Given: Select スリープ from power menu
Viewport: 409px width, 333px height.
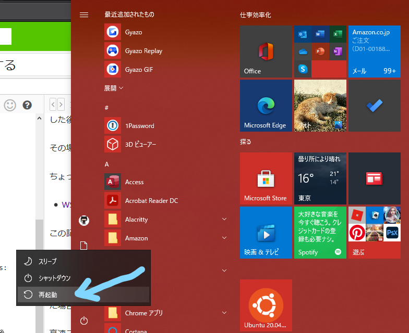Looking at the screenshot, I should pos(83,261).
